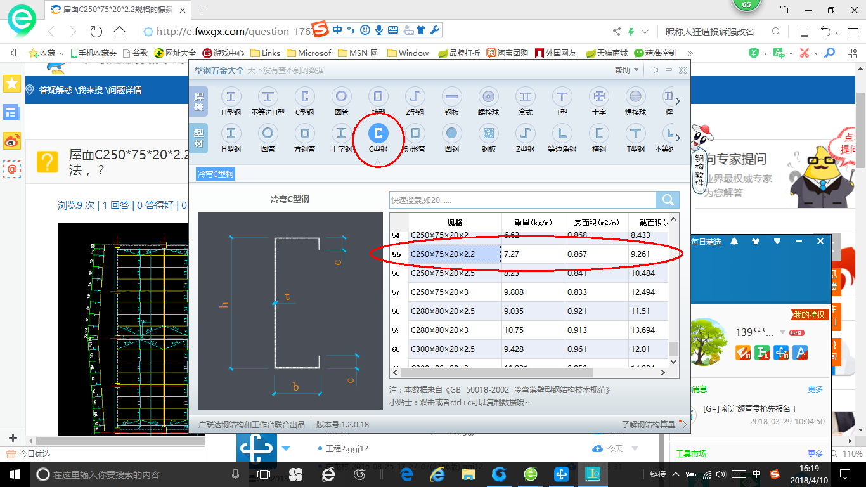866x487 pixels.
Task: Expand more 型材 section types arrow
Action: click(x=678, y=138)
